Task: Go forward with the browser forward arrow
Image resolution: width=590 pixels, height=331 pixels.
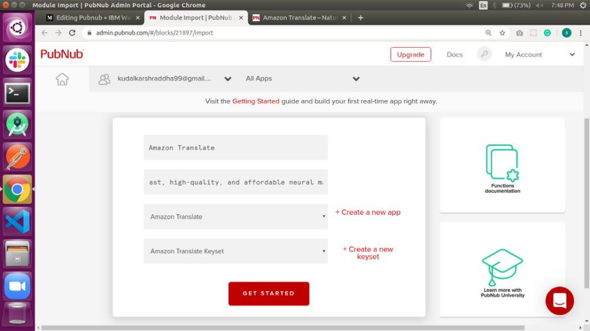Action: [58, 33]
